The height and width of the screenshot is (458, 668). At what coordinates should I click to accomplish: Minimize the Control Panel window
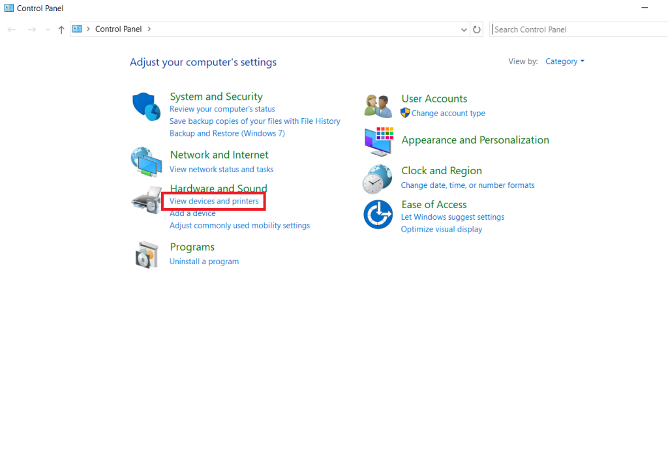(x=645, y=8)
